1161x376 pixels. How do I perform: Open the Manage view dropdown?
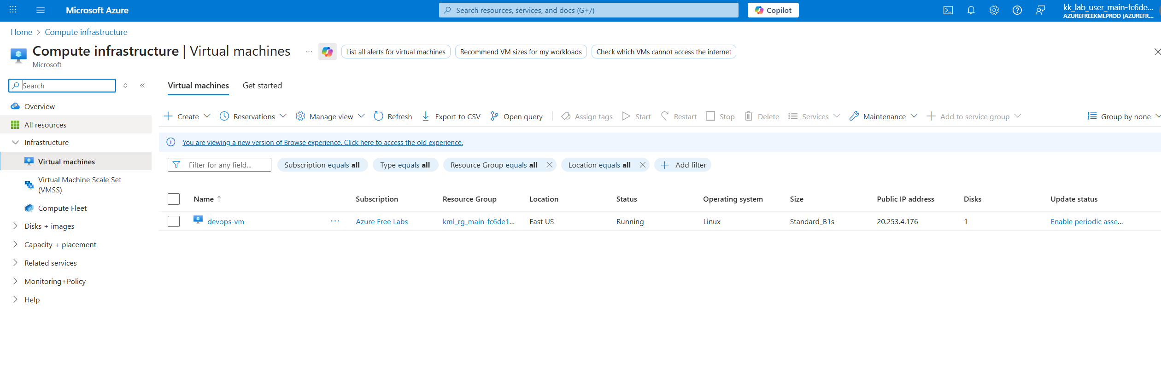coord(330,116)
